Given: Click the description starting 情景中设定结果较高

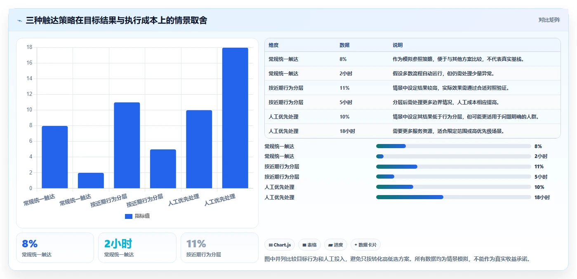Looking at the screenshot, I should (451, 88).
